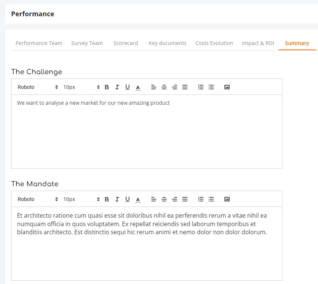The height and width of the screenshot is (284, 318).
Task: Open Roboto font dropdown in The Mandate toolbar
Action: 38,199
